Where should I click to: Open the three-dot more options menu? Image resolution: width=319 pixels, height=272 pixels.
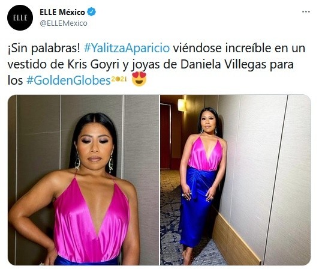306,12
